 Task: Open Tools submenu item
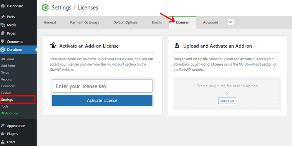pyautogui.click(x=5, y=106)
